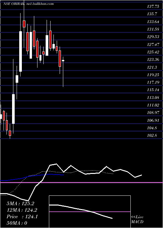
Task: Select the 131.58 price axis label
Action: click(153, 29)
